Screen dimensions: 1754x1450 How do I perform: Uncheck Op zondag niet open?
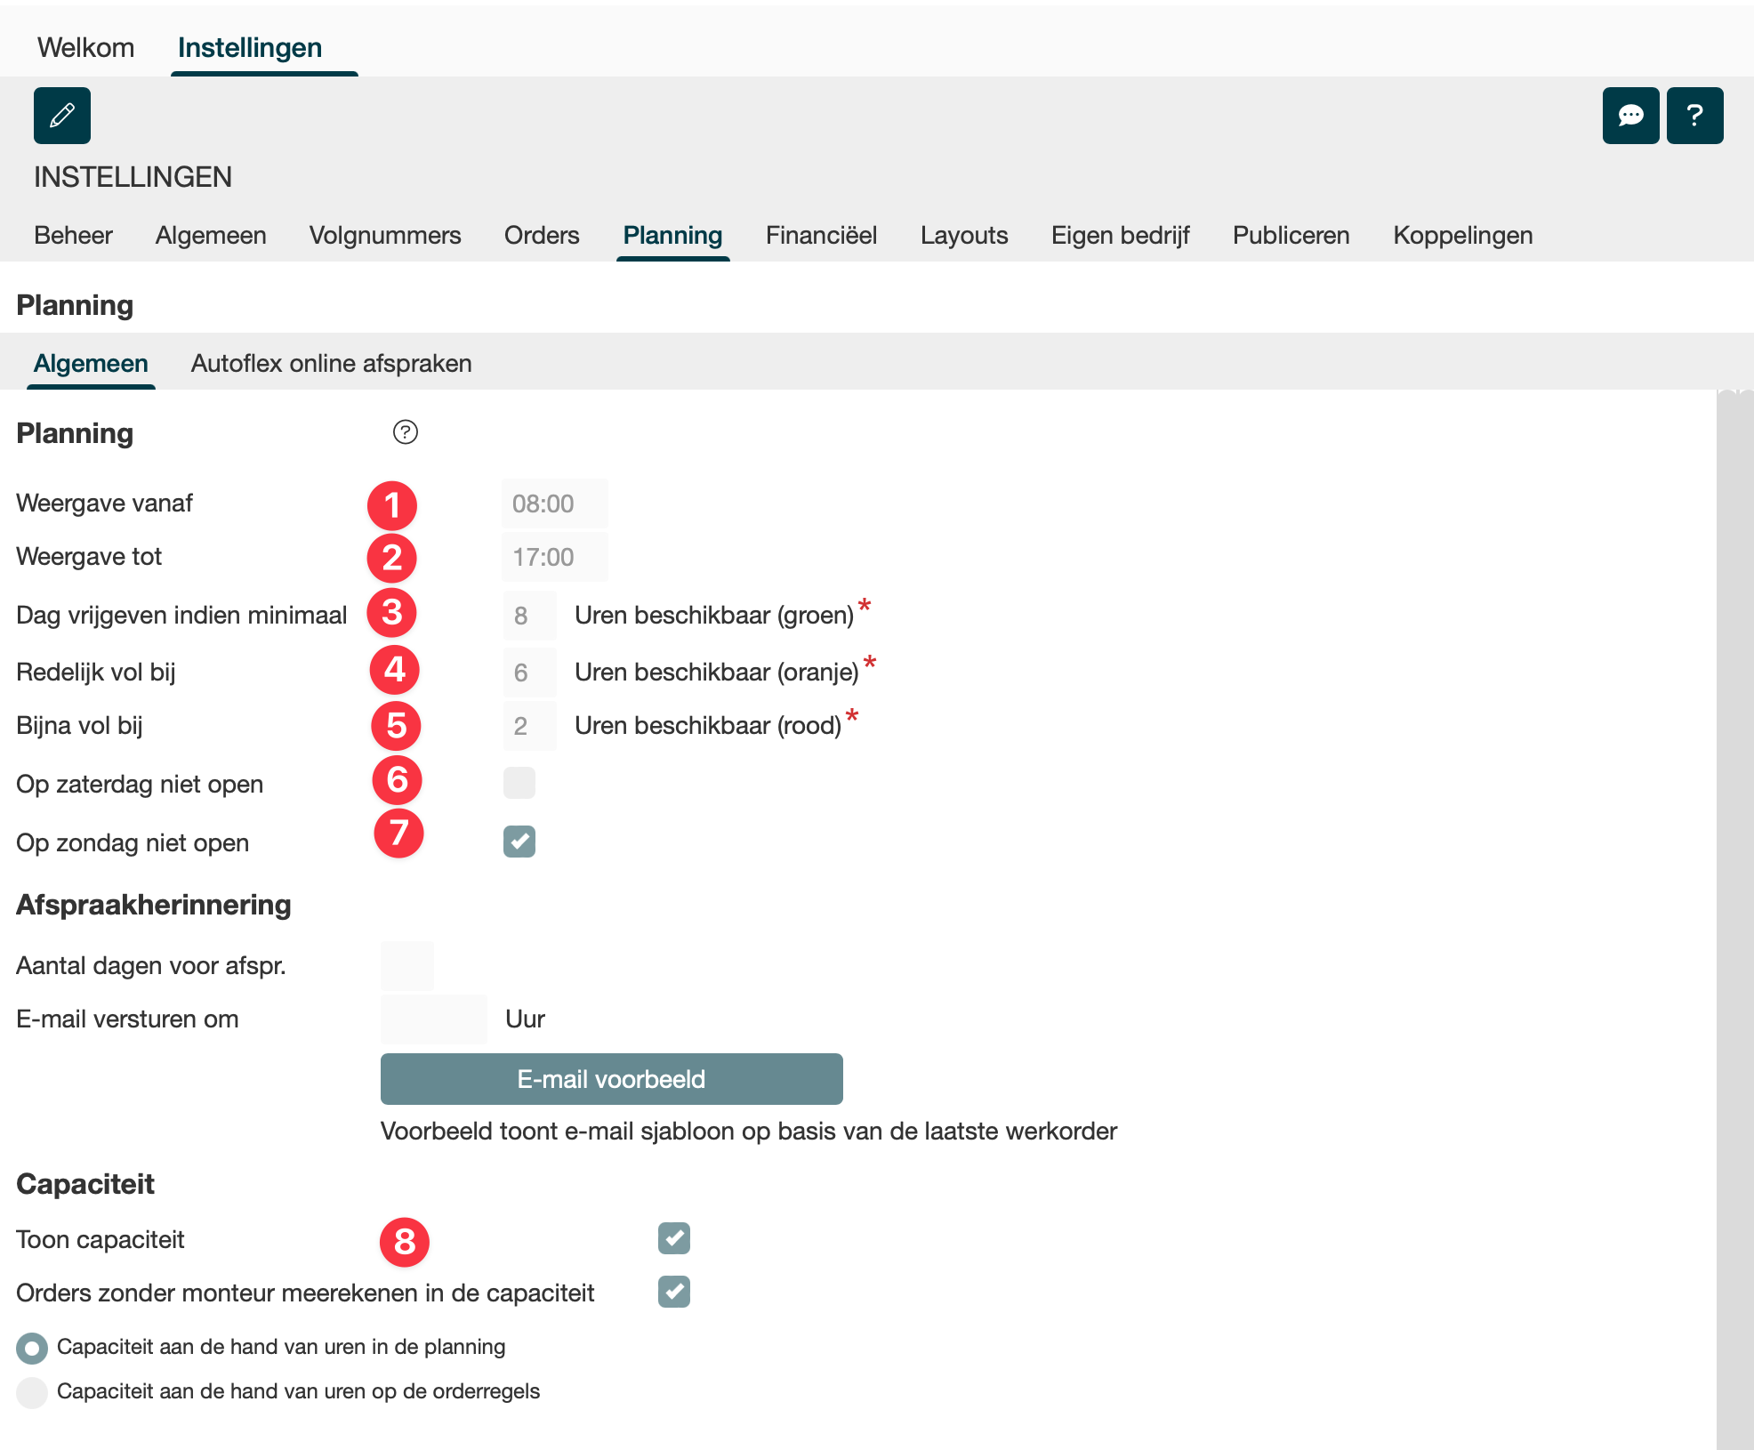(x=519, y=842)
